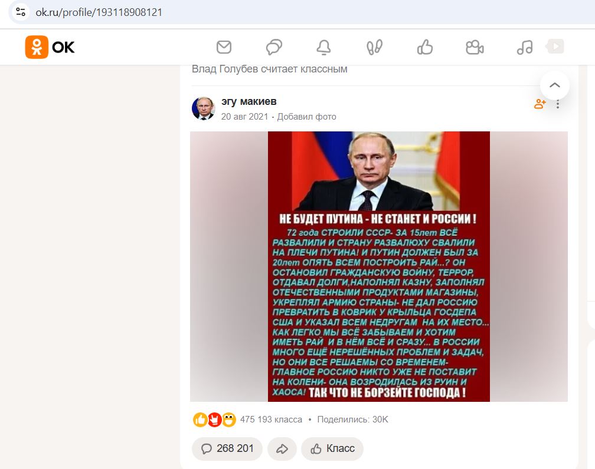Open the posted photo with red text

point(379,266)
